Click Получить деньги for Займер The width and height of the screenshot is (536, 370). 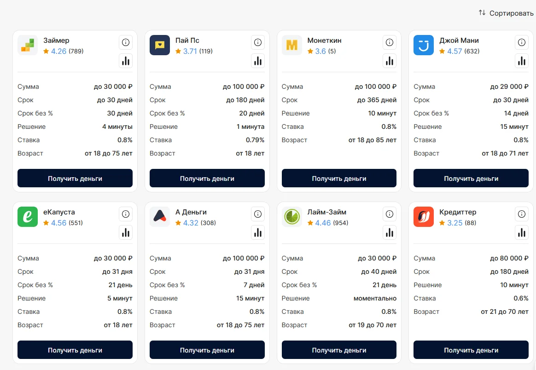75,178
